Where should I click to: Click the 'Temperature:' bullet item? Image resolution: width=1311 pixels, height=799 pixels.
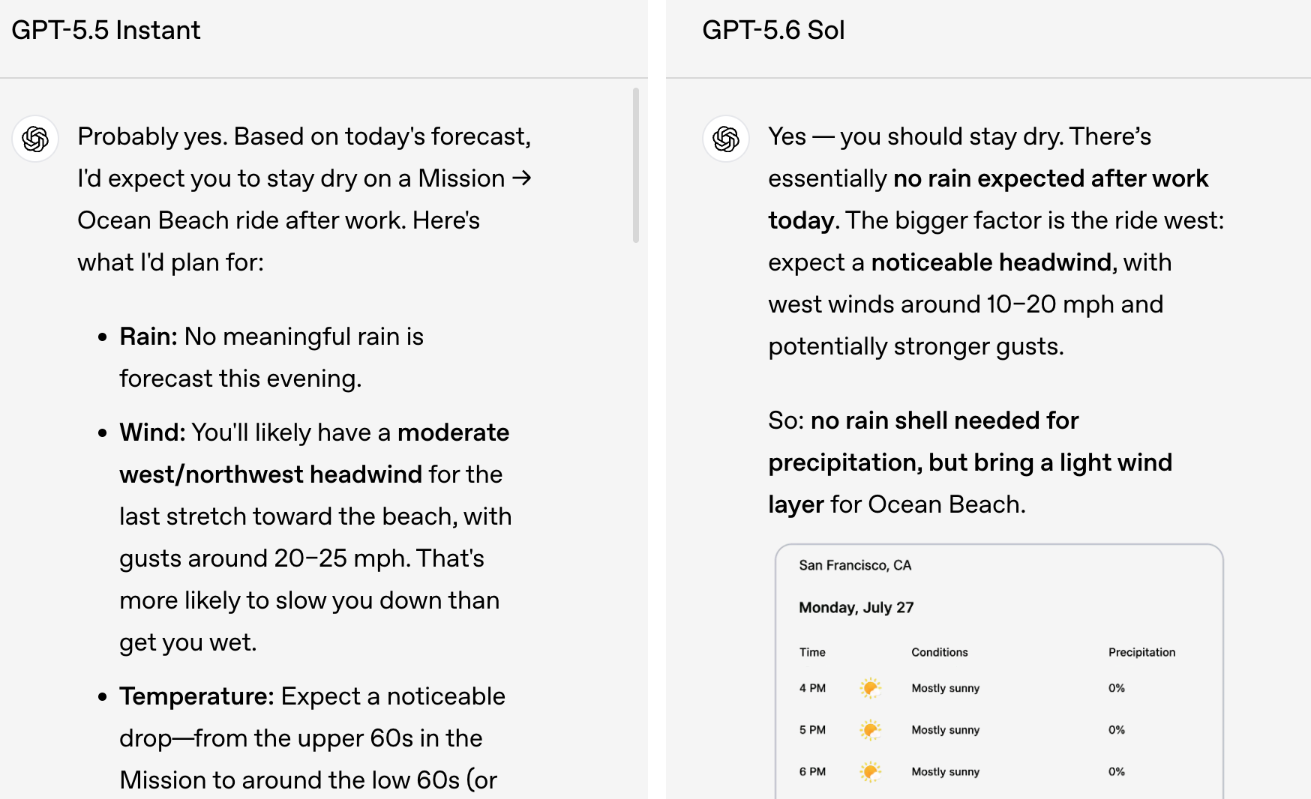pos(301,738)
